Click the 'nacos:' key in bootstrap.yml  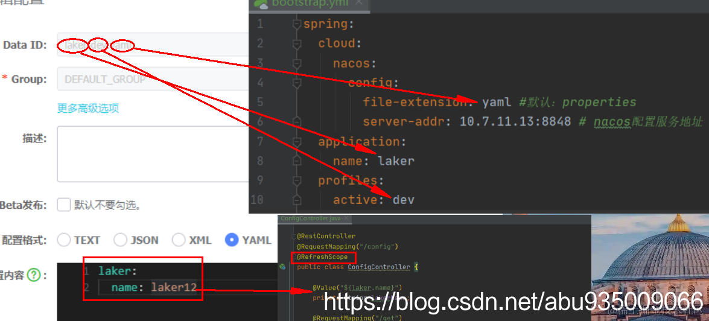[x=355, y=63]
